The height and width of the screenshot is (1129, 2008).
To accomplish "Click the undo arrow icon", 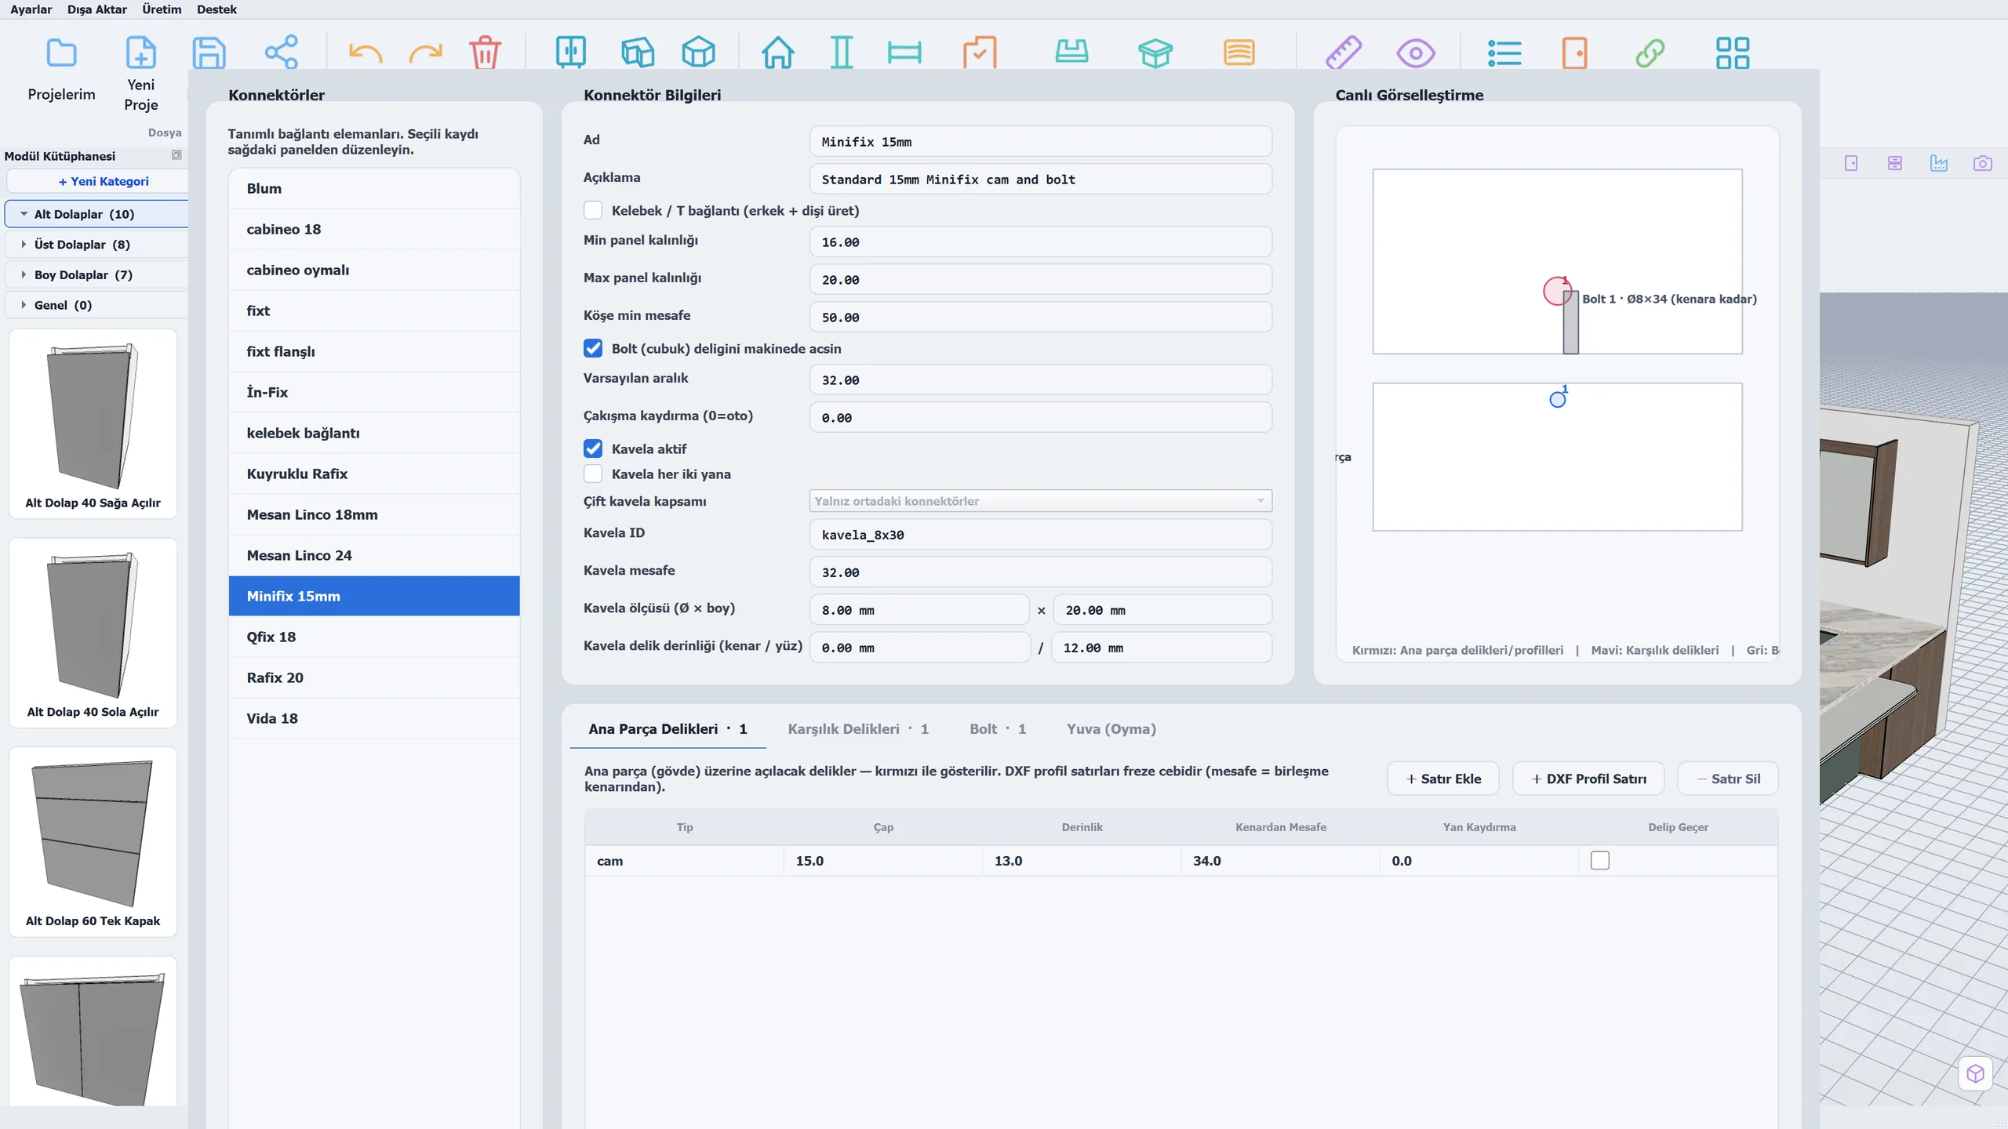I will (x=365, y=53).
